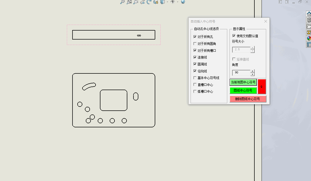
Task: Click the 3D Drawing View icon
Action: pos(156,2)
